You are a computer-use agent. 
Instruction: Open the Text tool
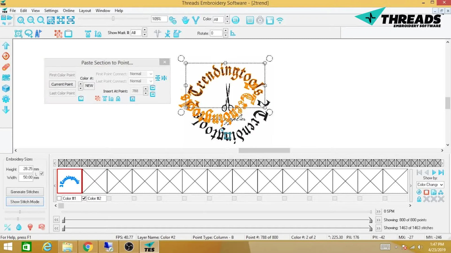tap(39, 33)
